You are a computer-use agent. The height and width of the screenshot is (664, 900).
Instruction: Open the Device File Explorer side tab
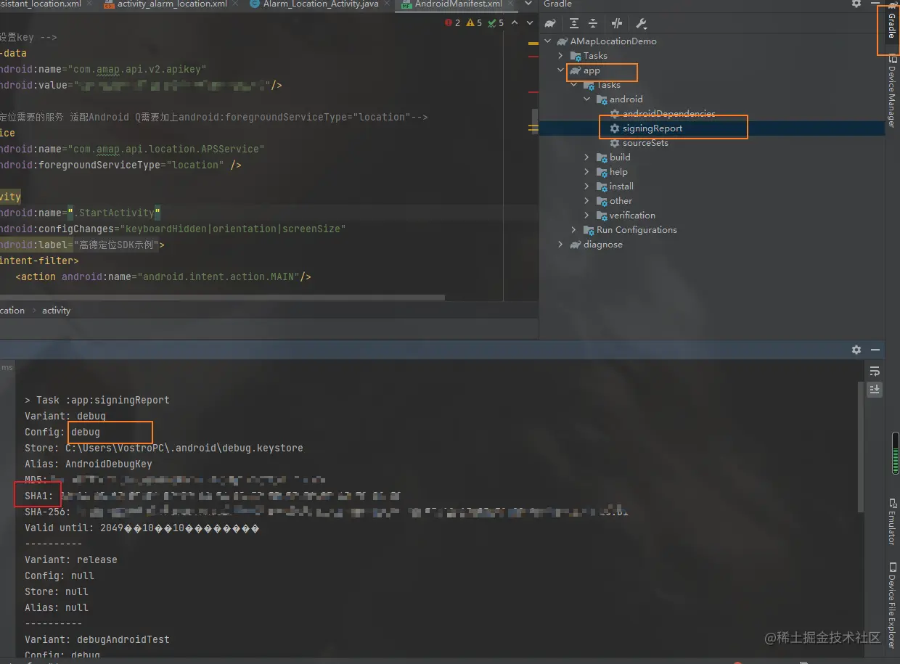[x=892, y=604]
